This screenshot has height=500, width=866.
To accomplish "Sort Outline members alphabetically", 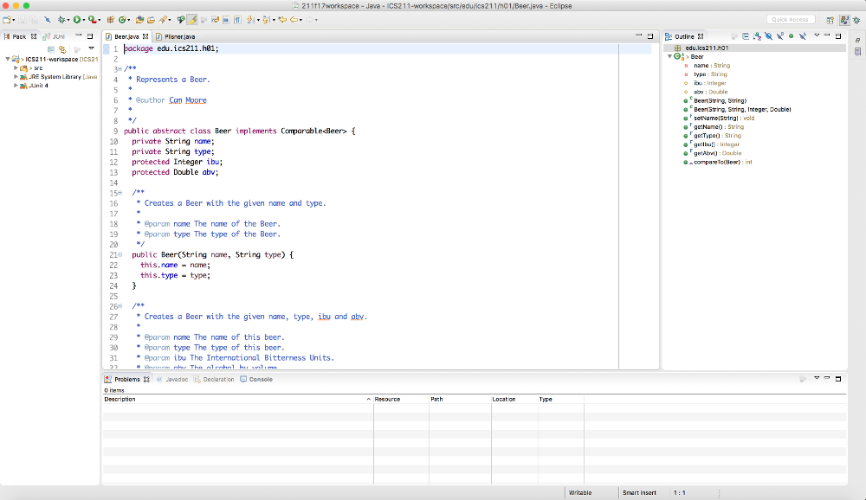I will point(757,36).
